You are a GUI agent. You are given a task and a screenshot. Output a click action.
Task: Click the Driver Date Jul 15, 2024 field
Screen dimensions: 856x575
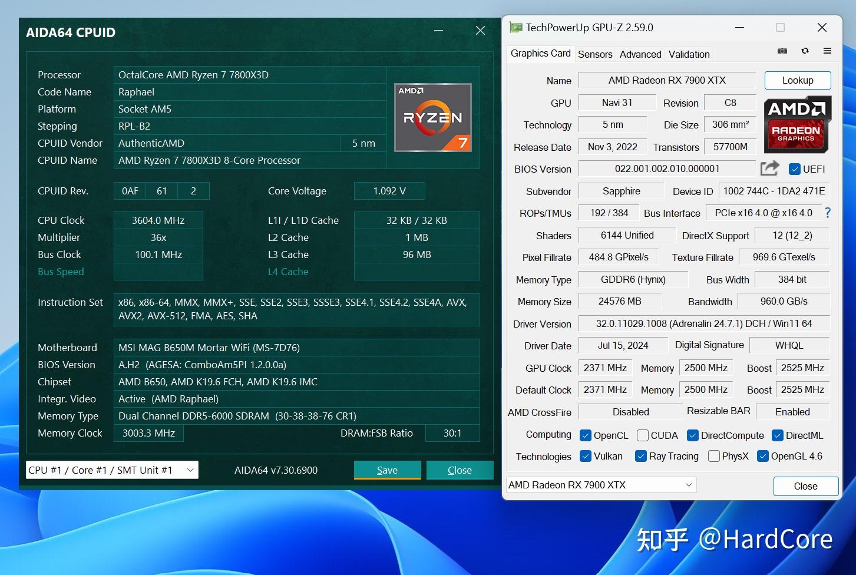coord(623,345)
